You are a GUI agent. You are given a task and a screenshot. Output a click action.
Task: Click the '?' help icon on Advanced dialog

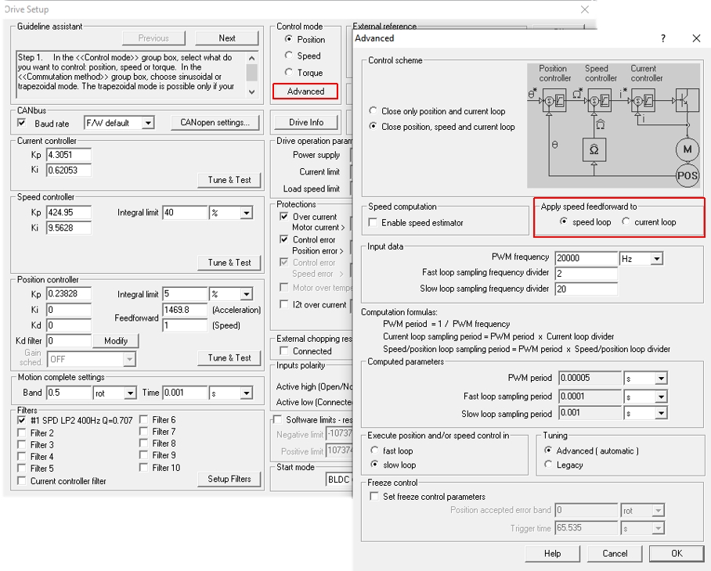[662, 38]
